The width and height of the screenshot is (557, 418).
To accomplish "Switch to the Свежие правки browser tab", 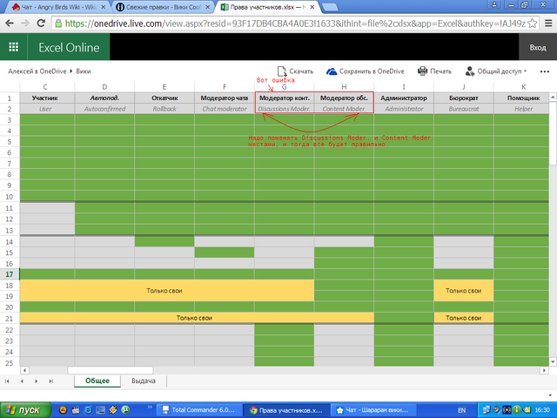I will 163,7.
